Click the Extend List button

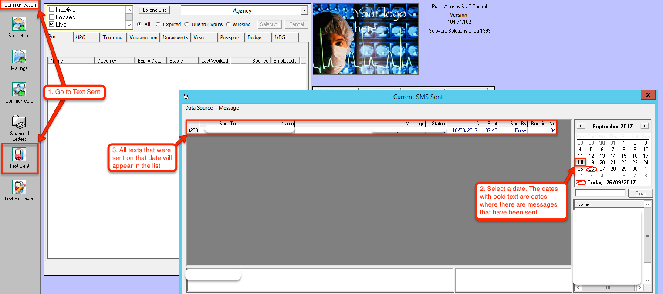tap(154, 10)
